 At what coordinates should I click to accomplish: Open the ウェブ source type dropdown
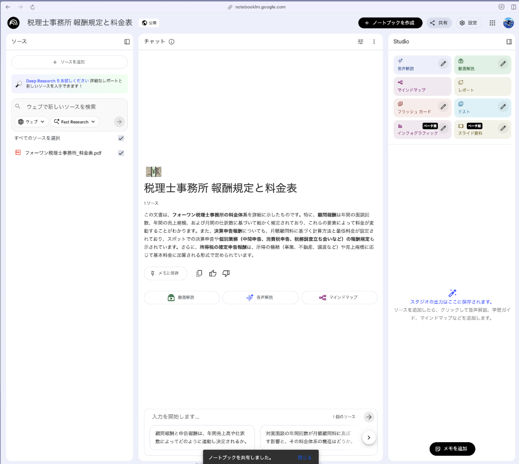tap(32, 122)
